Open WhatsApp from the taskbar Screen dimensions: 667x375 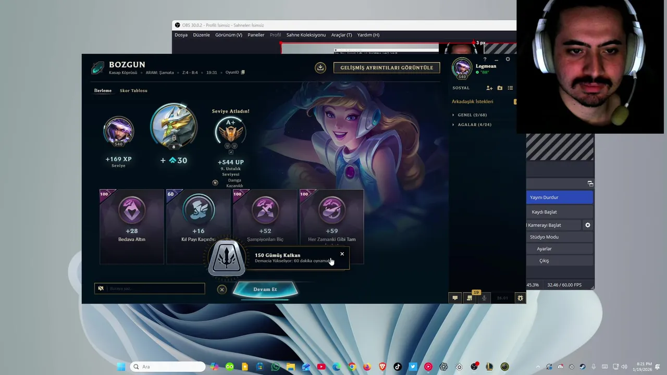[275, 367]
